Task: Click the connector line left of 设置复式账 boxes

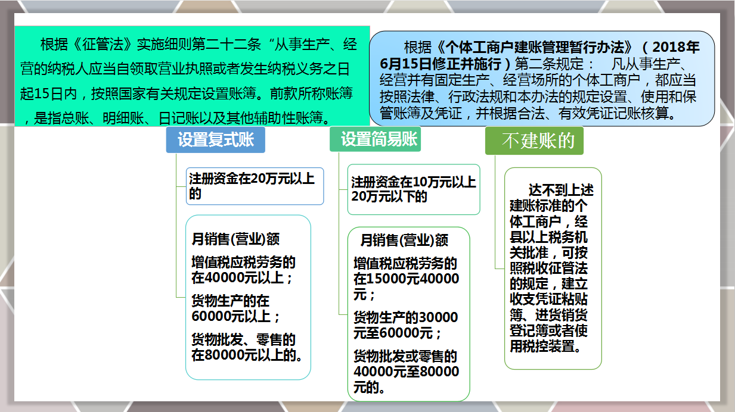Action: pyautogui.click(x=175, y=238)
